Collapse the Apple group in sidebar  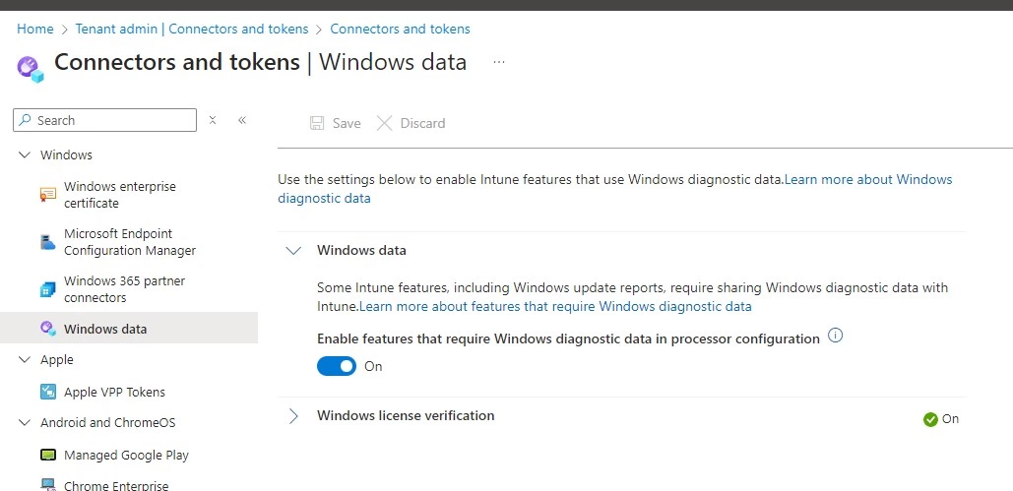pyautogui.click(x=25, y=360)
